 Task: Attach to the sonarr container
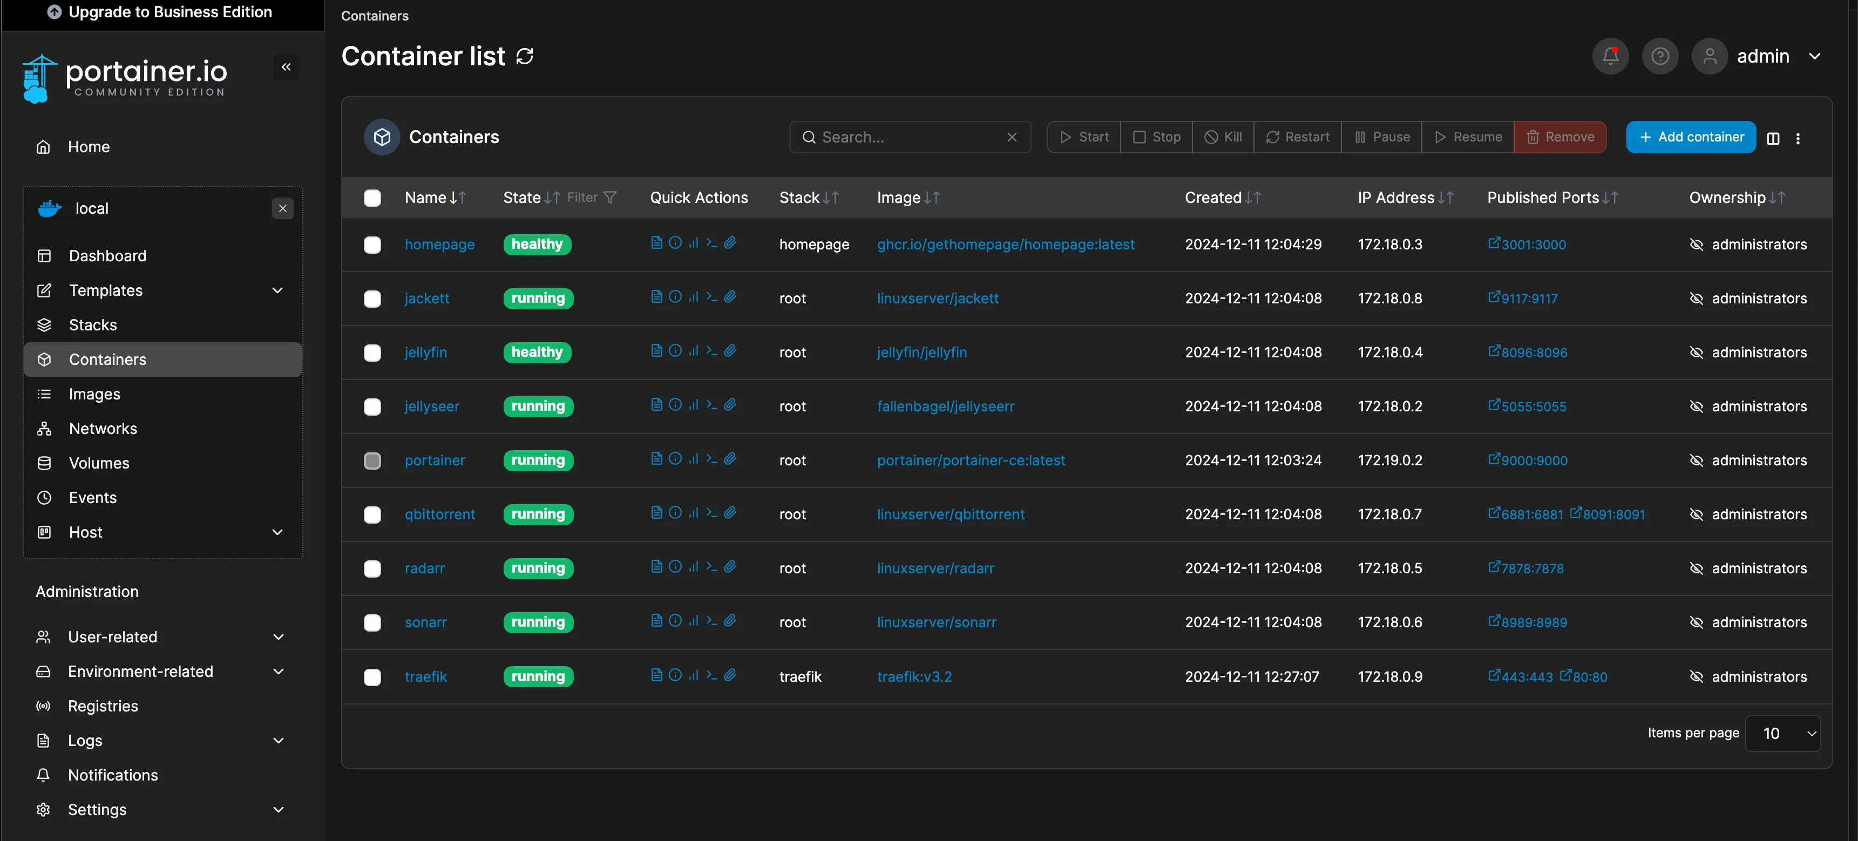(x=731, y=621)
